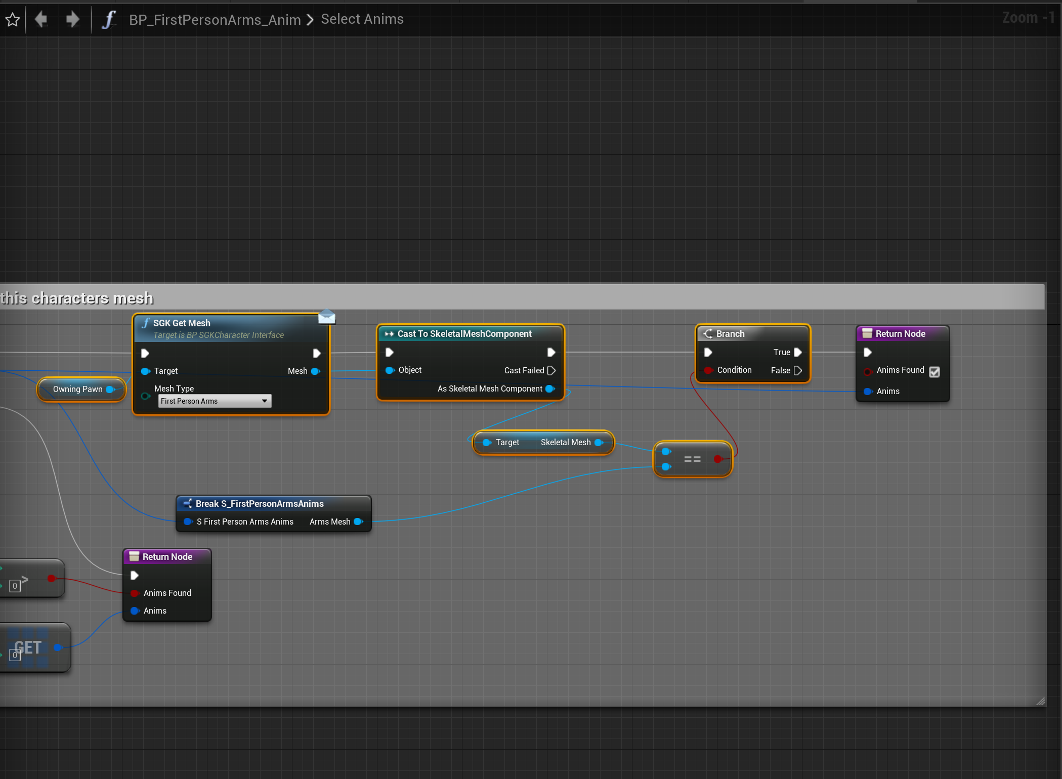This screenshot has width=1062, height=779.
Task: Navigate back with left arrow
Action: 41,20
